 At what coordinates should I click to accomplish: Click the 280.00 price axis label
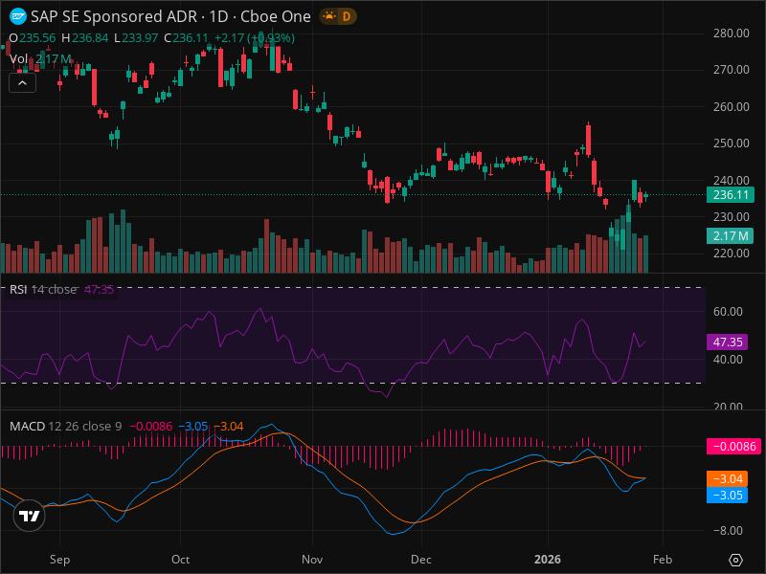tap(731, 33)
